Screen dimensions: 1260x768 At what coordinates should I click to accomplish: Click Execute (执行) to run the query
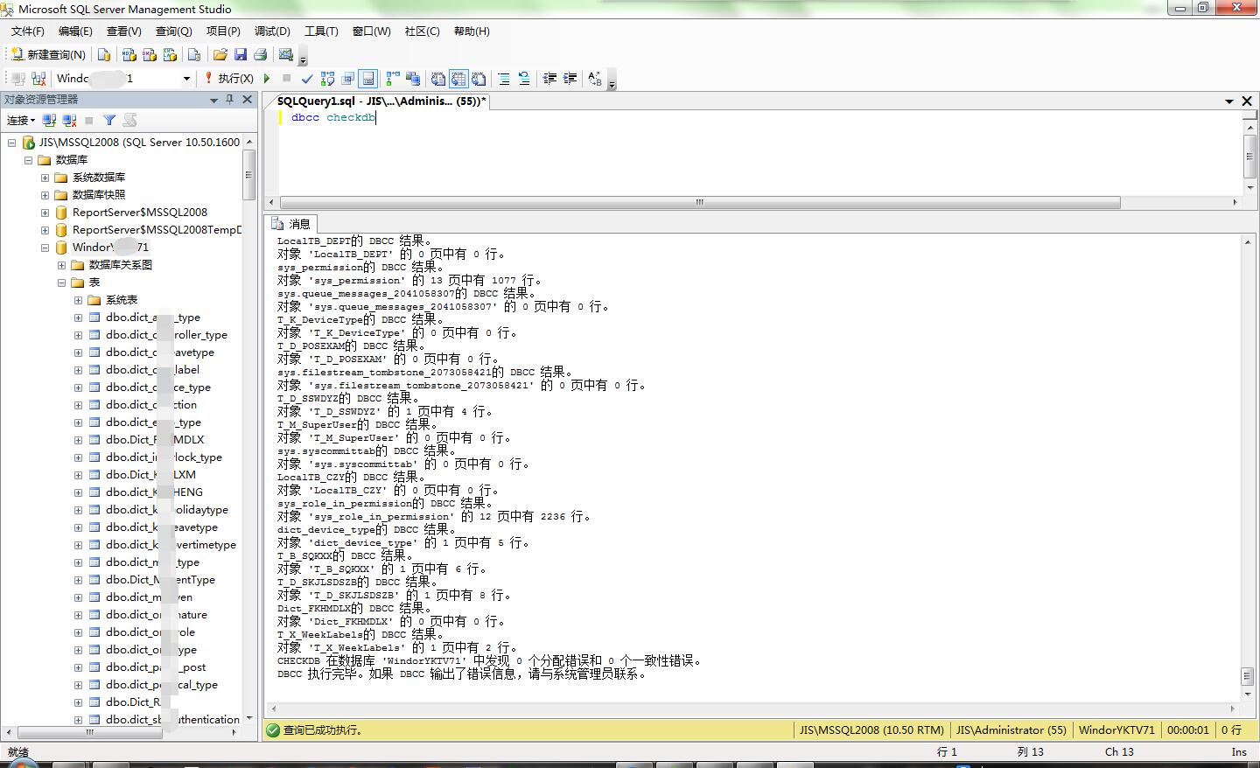click(229, 79)
